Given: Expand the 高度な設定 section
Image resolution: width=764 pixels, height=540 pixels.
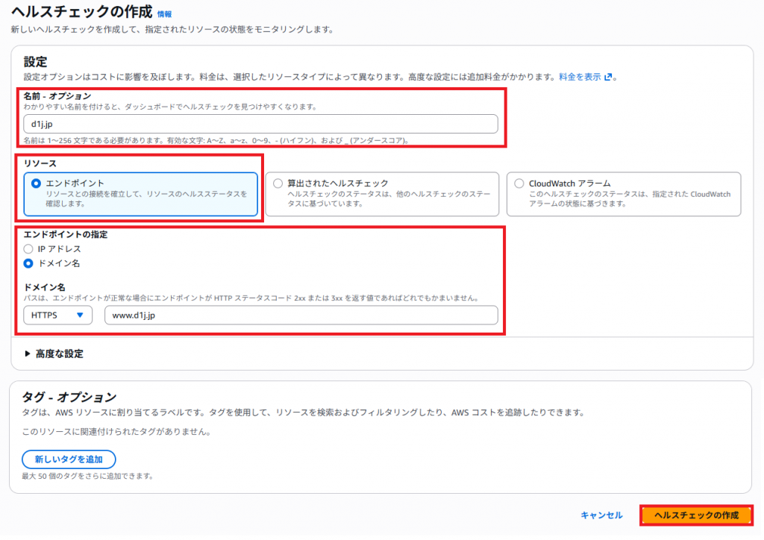Looking at the screenshot, I should (x=59, y=354).
